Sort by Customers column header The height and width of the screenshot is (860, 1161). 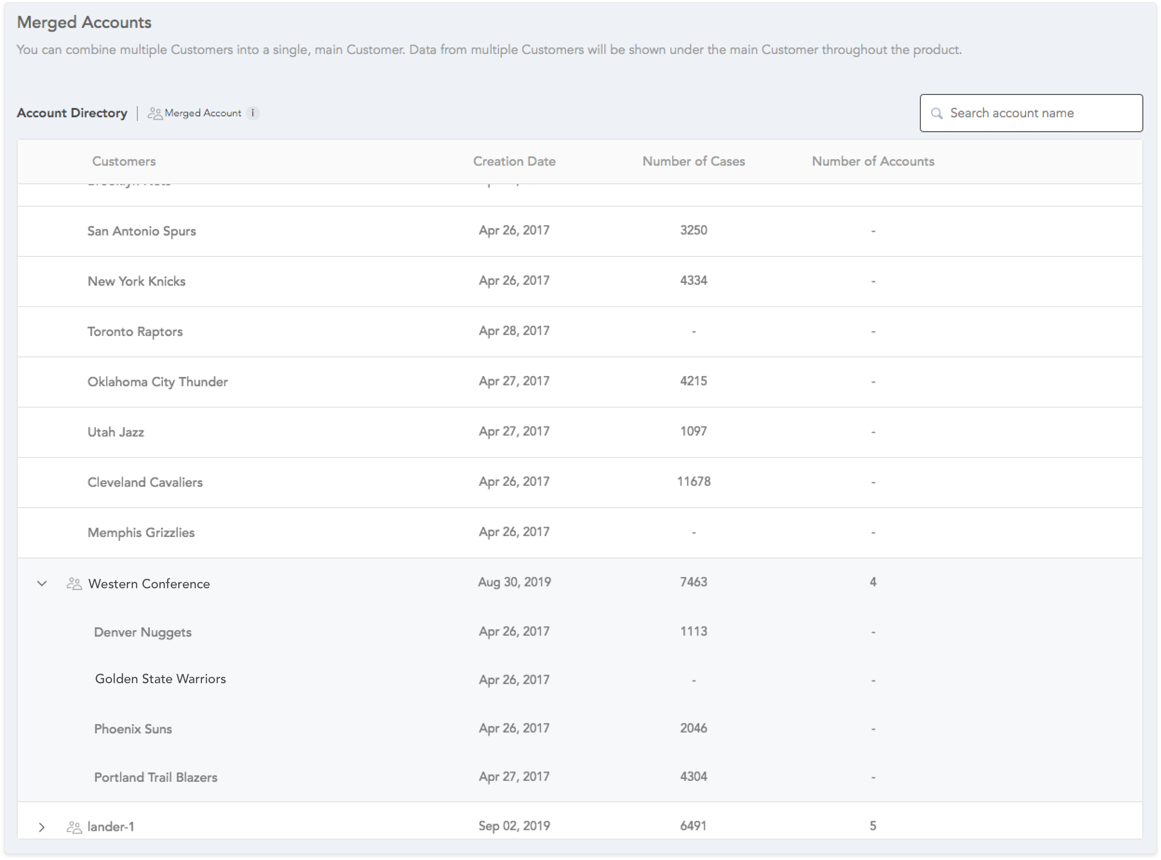[124, 161]
